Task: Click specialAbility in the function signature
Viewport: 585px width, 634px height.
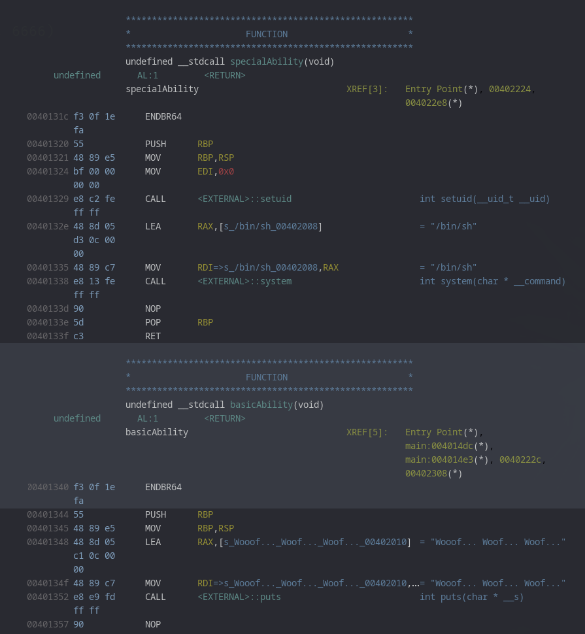Action: point(267,61)
